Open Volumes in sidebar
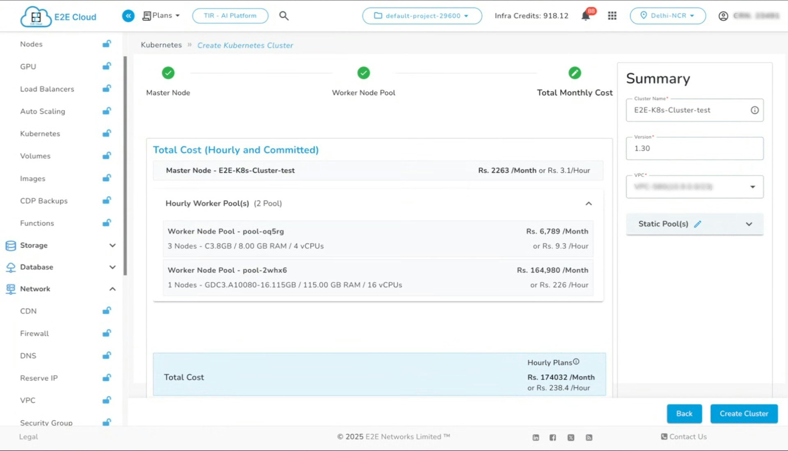The width and height of the screenshot is (788, 451). pos(35,156)
